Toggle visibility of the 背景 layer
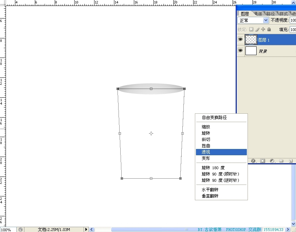296x232 pixels. pos(240,51)
